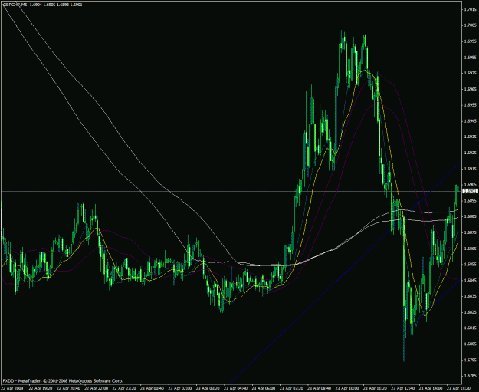Image resolution: width=479 pixels, height=392 pixels.
Task: Click price scale label 1.6865
Action: coord(470,249)
